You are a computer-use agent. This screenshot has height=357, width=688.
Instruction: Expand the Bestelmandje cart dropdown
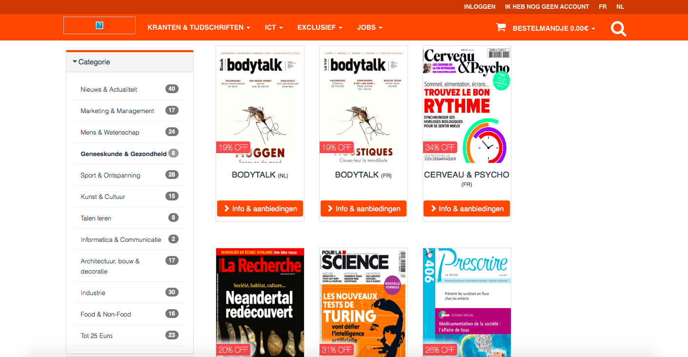click(553, 28)
